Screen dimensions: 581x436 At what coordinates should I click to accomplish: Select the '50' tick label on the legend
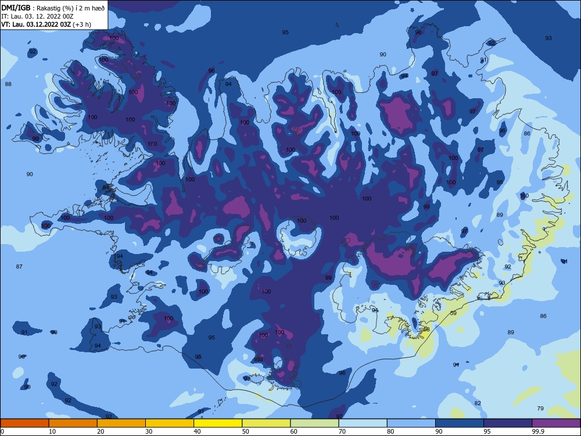click(245, 431)
